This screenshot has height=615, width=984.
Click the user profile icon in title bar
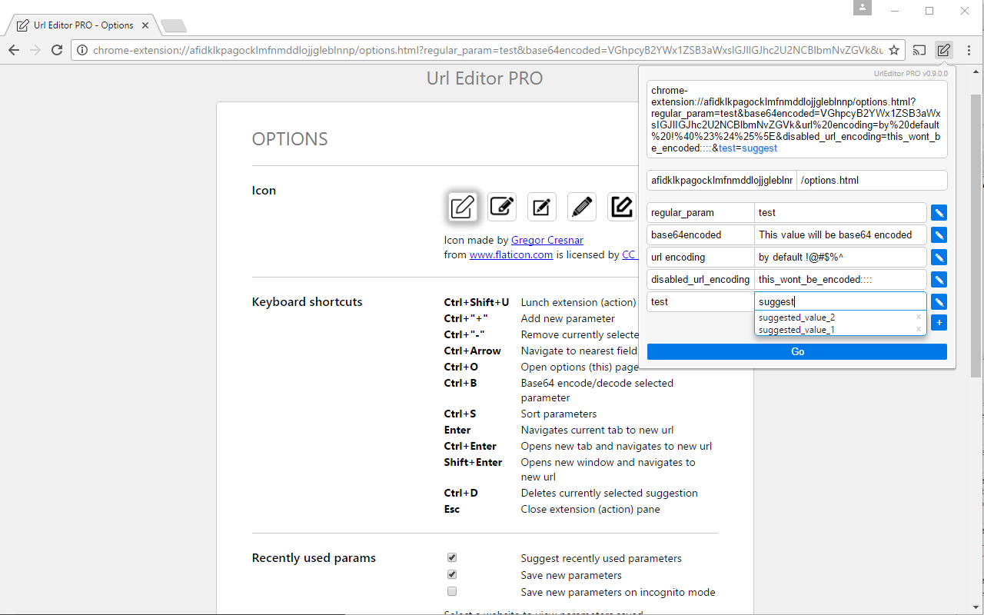coord(862,8)
